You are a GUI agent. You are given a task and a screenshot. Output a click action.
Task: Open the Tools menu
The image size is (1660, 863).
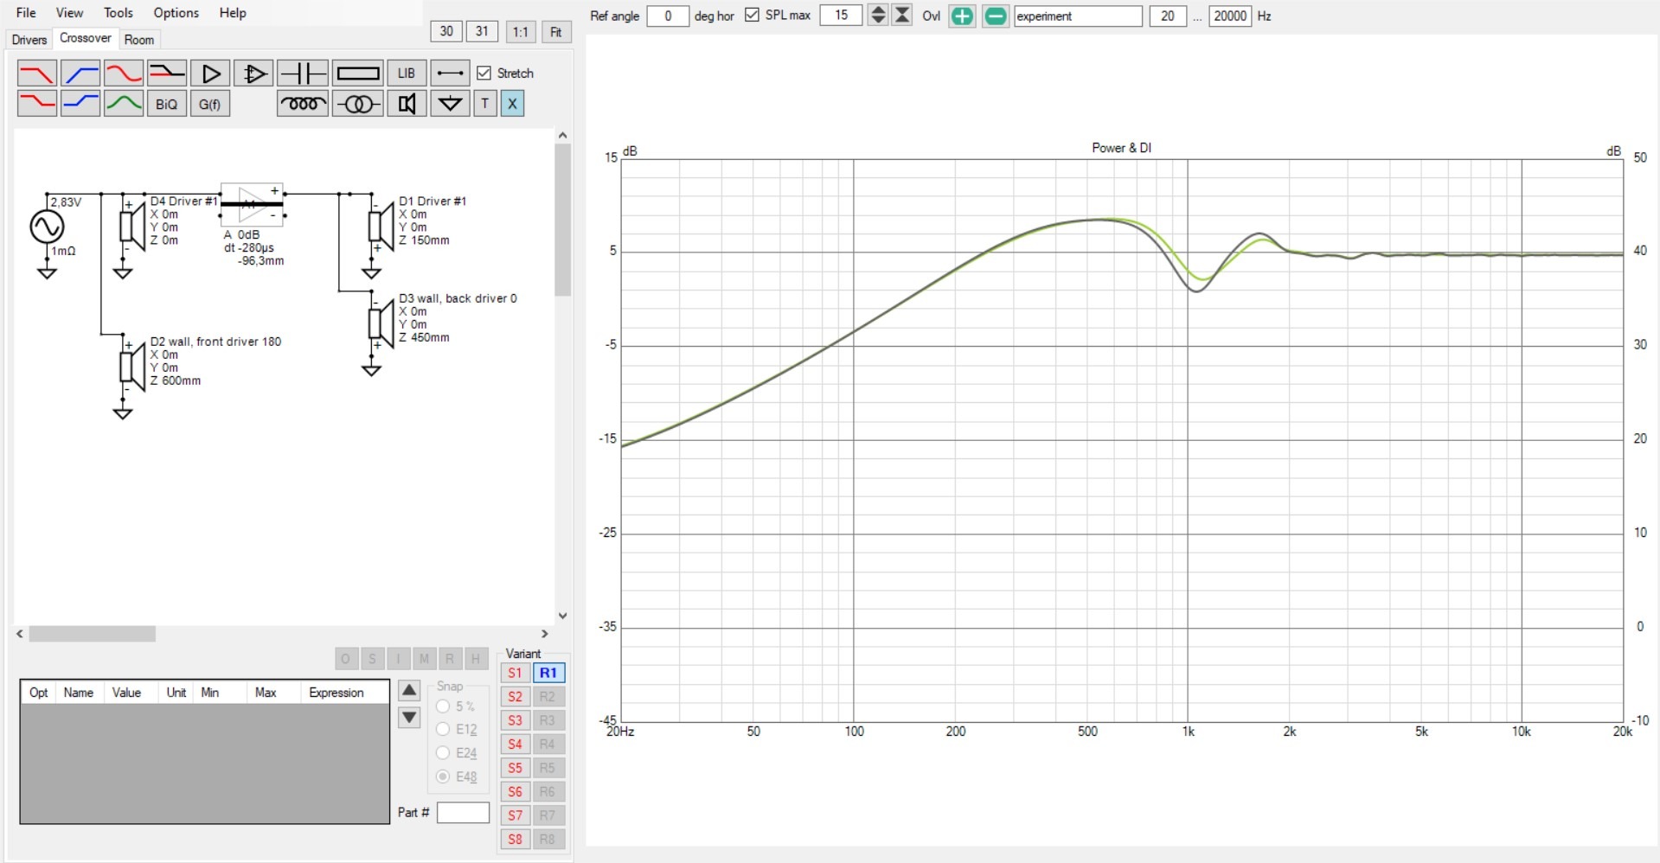[119, 13]
